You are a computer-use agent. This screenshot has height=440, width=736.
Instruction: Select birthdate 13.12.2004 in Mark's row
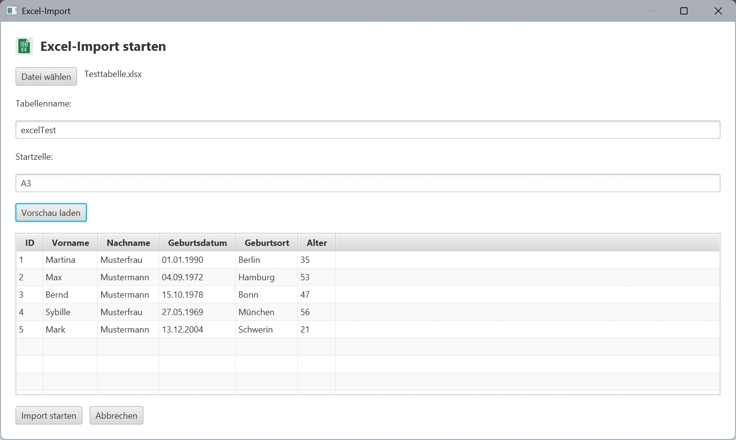pyautogui.click(x=183, y=330)
